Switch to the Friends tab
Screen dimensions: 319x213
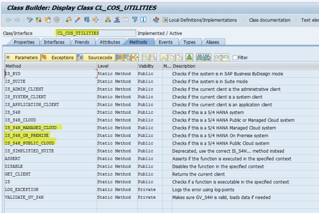82,42
